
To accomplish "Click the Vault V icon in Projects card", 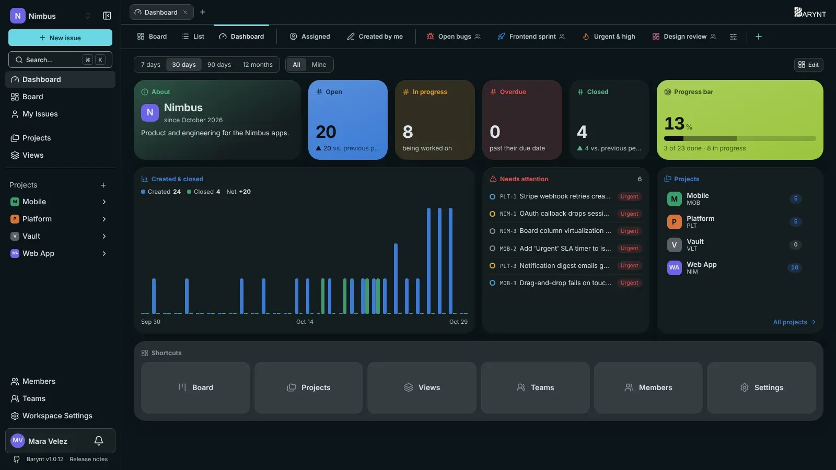I will [674, 245].
